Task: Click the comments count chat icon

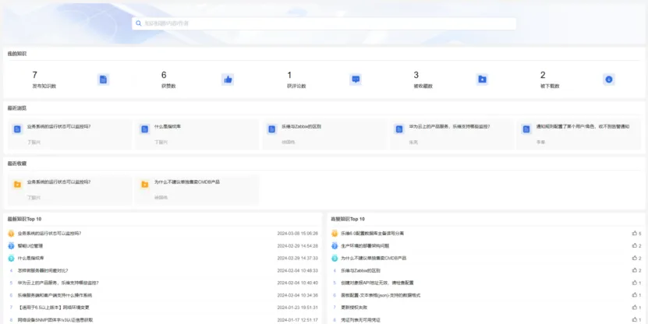Action: click(x=356, y=79)
